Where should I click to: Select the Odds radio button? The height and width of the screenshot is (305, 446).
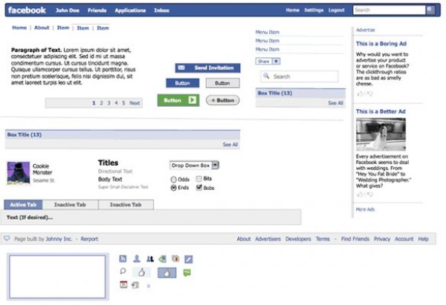coord(174,180)
